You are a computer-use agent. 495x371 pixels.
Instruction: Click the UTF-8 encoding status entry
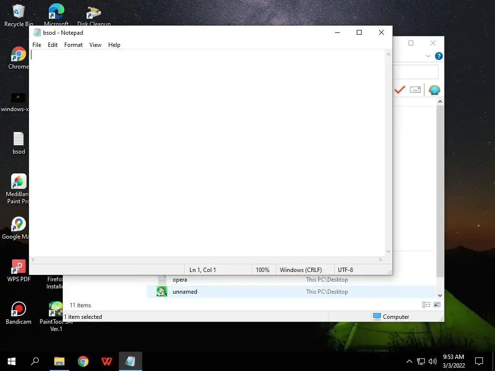345,270
